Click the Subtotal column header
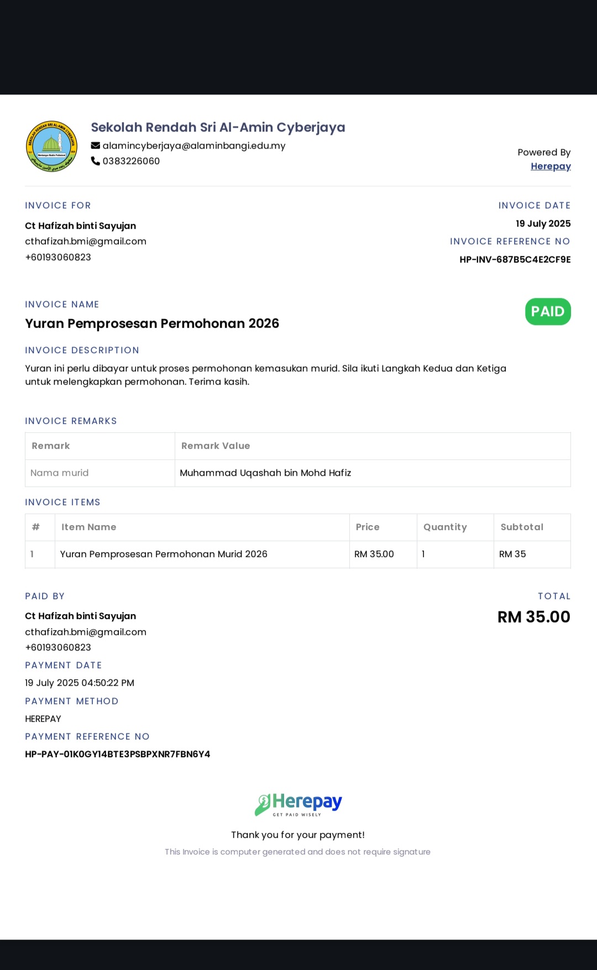 click(522, 527)
